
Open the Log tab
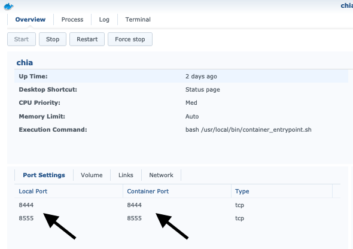104,20
